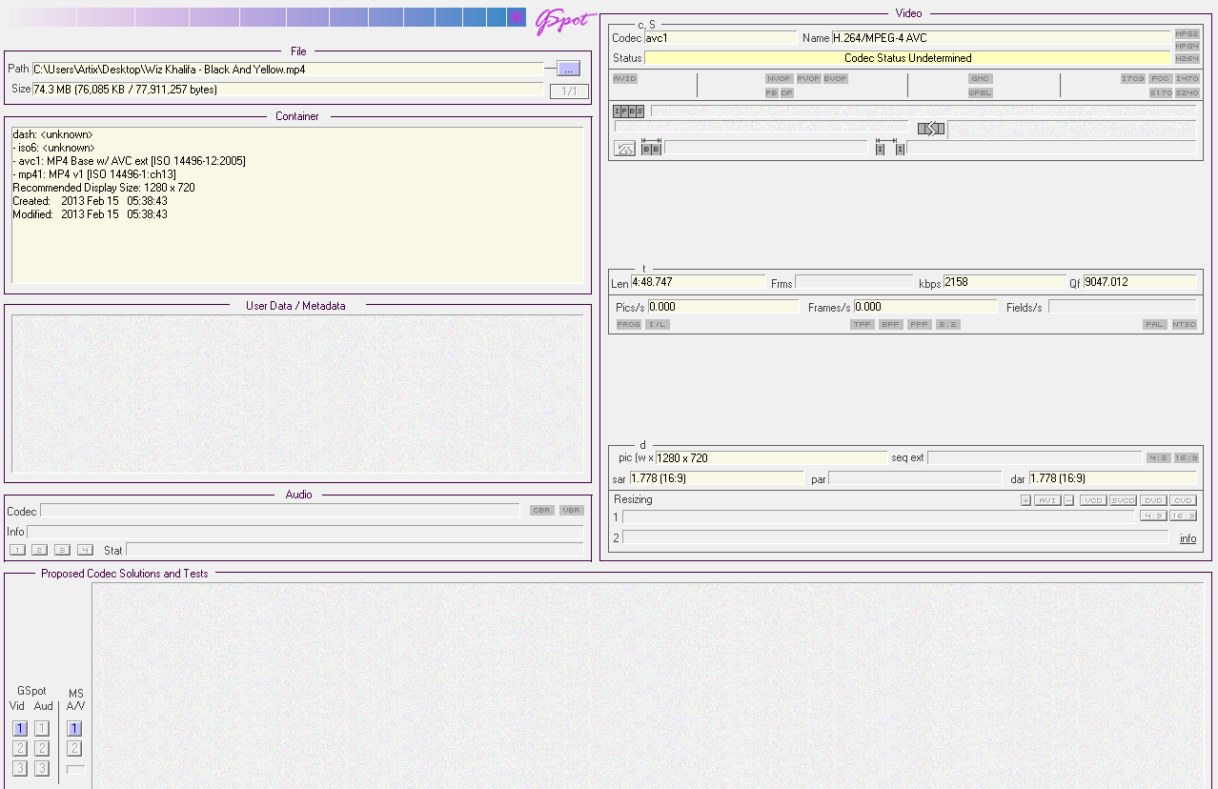The width and height of the screenshot is (1218, 789).
Task: Click the CBR audio indicator
Action: pyautogui.click(x=542, y=510)
